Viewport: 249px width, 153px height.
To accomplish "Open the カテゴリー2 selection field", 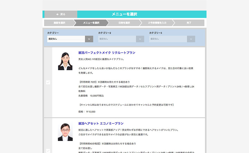I will coord(117,39).
